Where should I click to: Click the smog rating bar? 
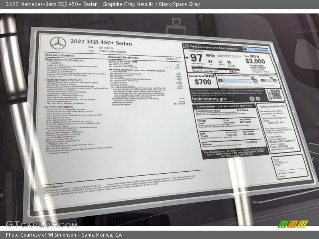point(268,80)
